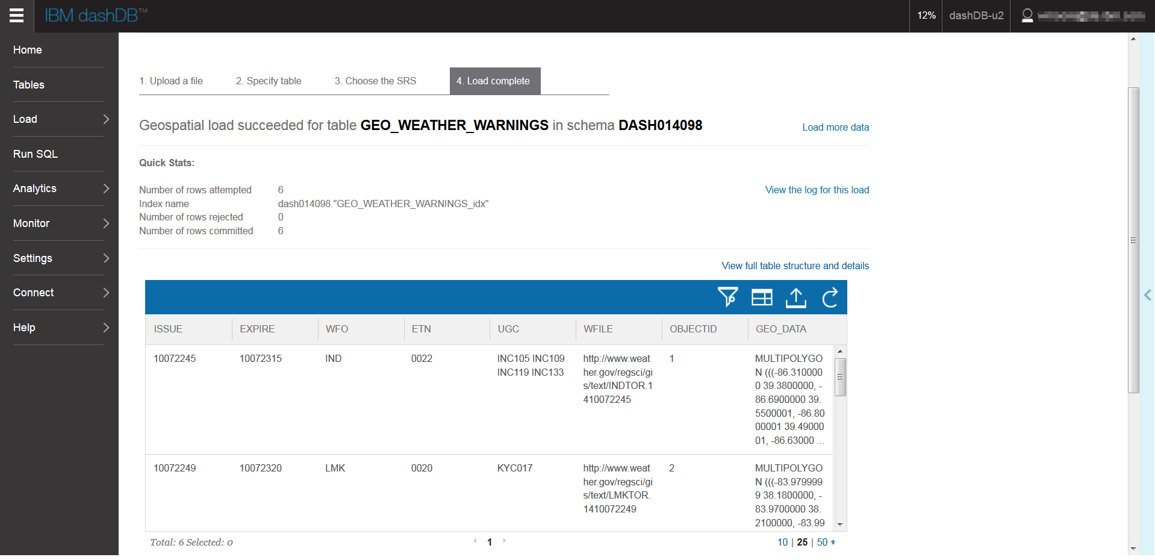Expand the Analytics submenu arrow

[106, 188]
